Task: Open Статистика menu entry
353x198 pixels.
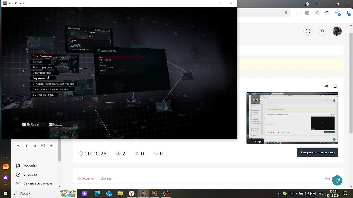Action: [41, 73]
